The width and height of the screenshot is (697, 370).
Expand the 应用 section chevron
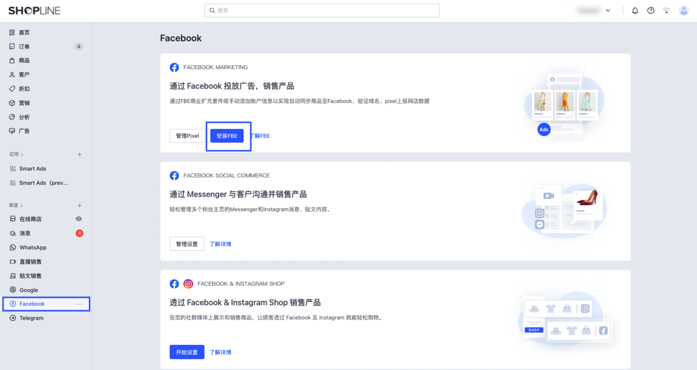pos(22,154)
